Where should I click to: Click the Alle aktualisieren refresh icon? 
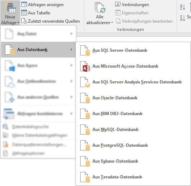(100, 8)
